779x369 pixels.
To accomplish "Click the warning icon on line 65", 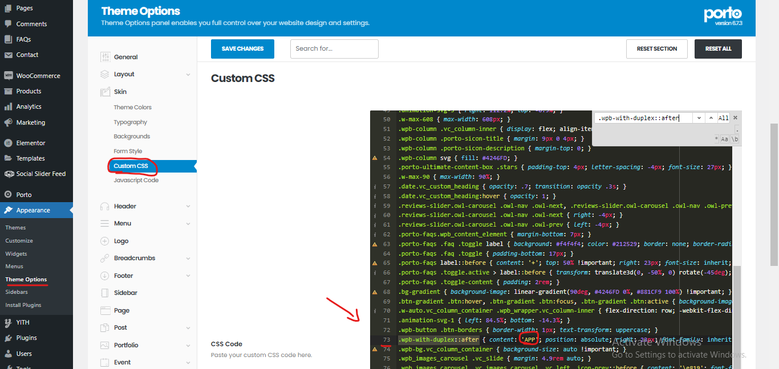I will pyautogui.click(x=375, y=263).
